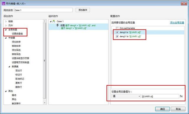189x114 pixels.
Task: Select the 添加排序 action
Action: coord(16,42)
